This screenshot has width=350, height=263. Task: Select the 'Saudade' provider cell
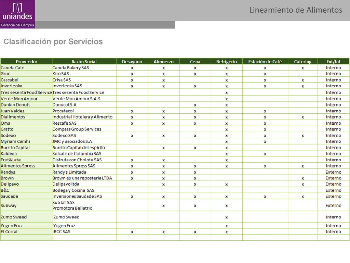point(26,196)
